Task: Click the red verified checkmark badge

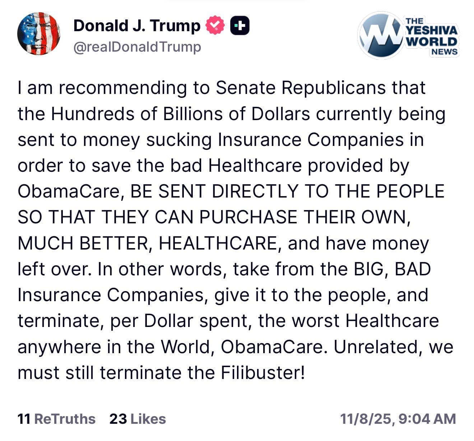Action: coord(215,26)
